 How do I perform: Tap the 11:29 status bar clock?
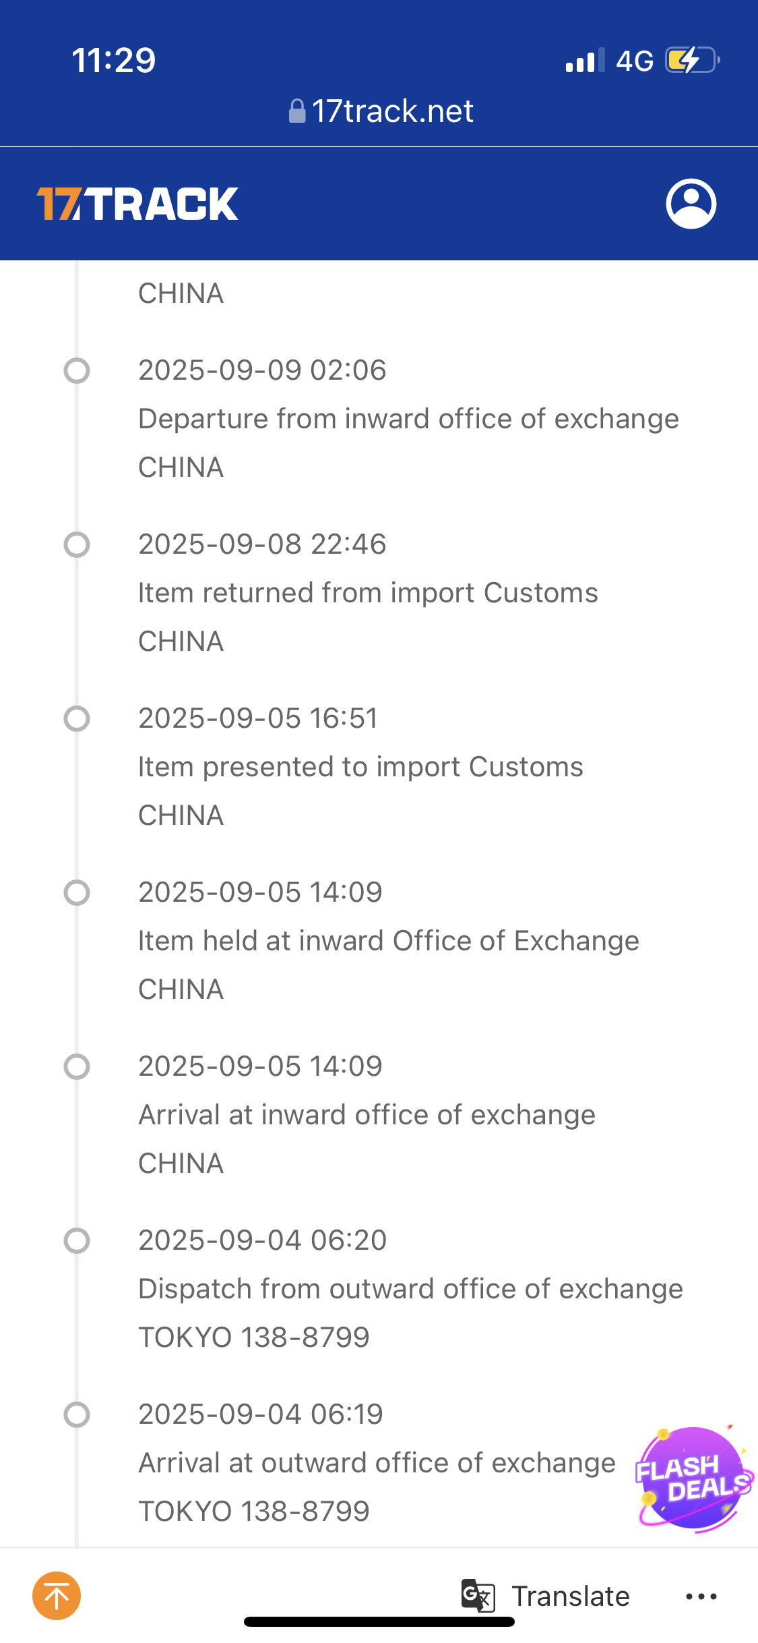[x=113, y=60]
